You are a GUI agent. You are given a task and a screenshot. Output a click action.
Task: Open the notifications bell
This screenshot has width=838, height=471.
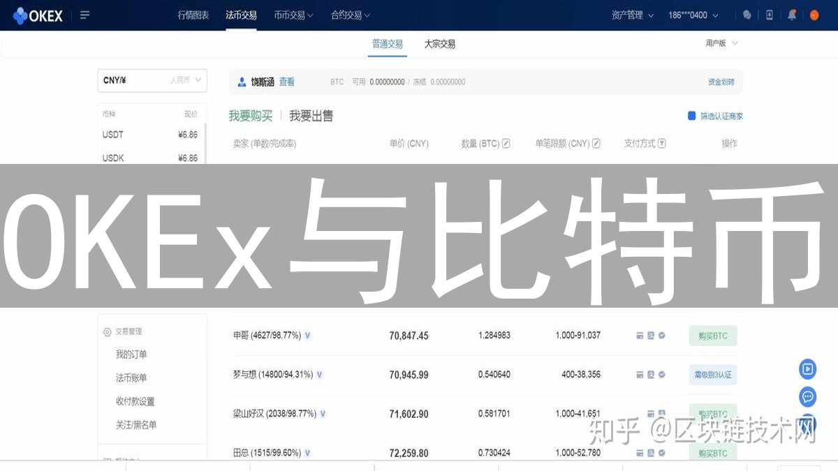click(792, 15)
